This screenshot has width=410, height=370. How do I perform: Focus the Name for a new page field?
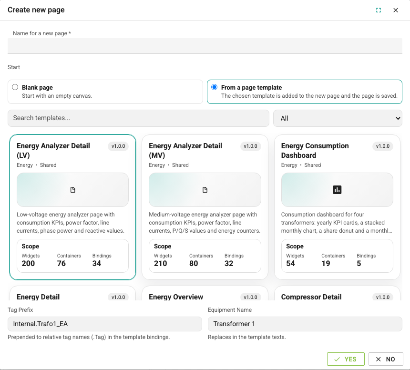pyautogui.click(x=205, y=46)
